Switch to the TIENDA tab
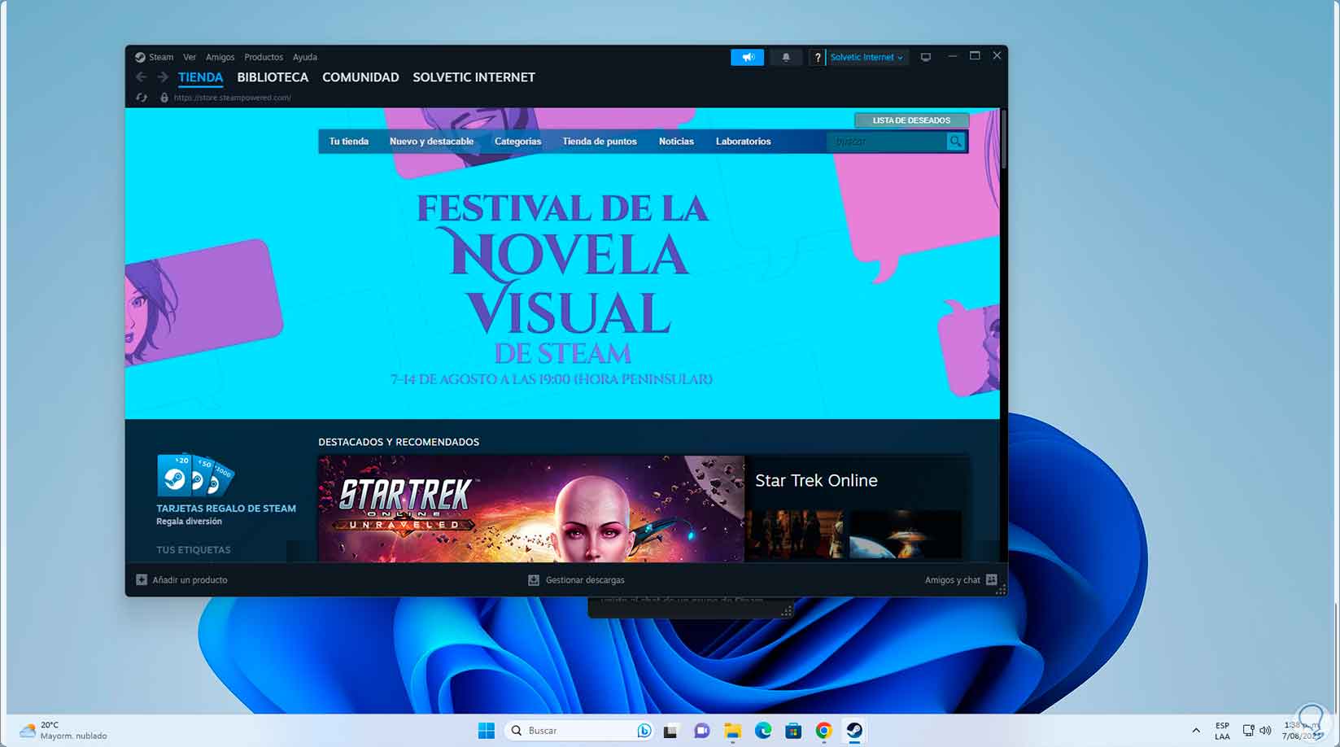The width and height of the screenshot is (1340, 747). [x=200, y=77]
